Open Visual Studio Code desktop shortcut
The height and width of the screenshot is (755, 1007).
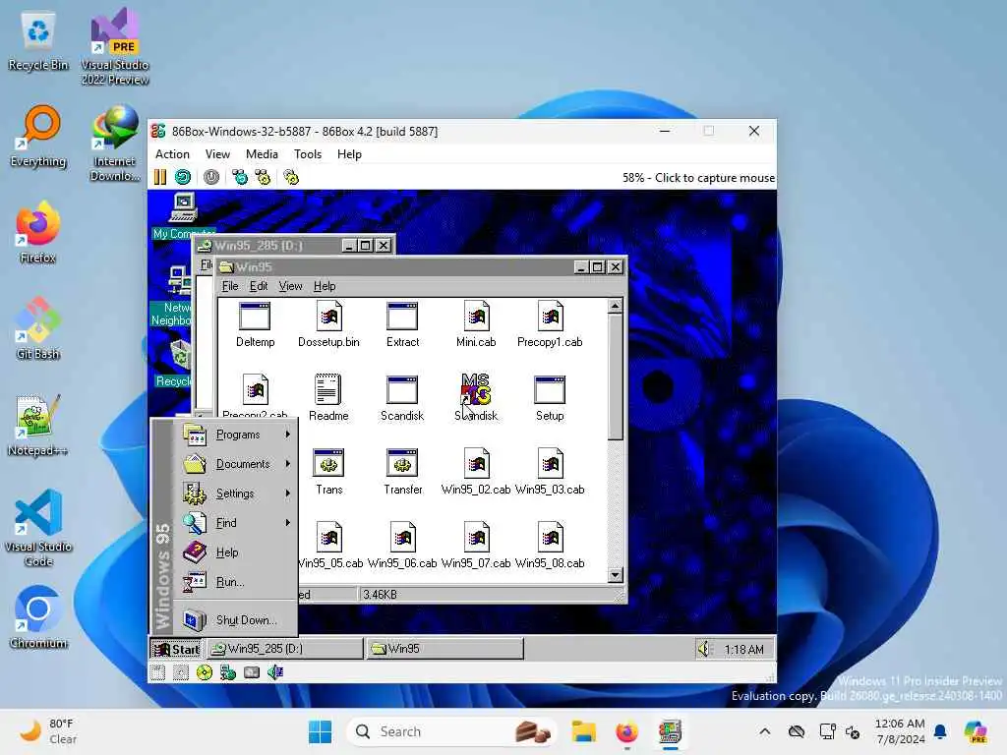point(38,528)
